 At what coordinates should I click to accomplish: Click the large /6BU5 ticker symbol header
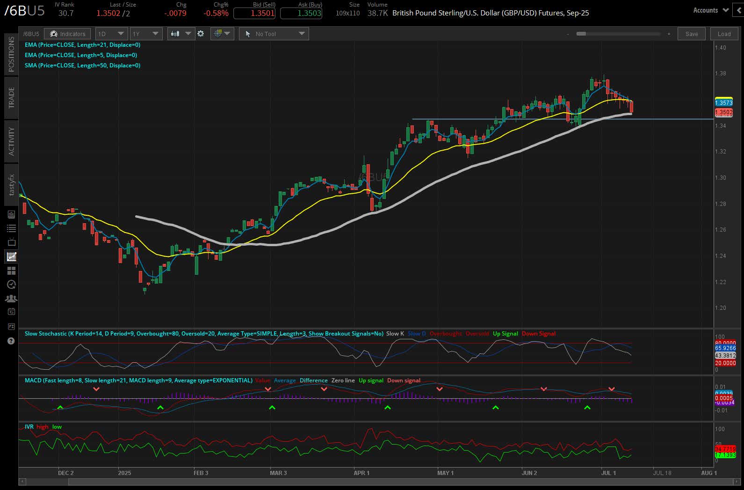coord(24,11)
